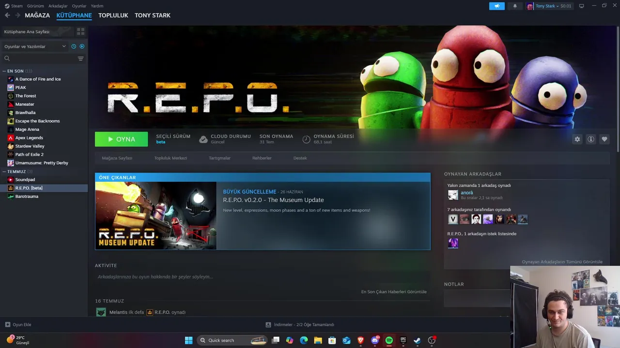Open Microsoft Edge from the taskbar

[304, 340]
